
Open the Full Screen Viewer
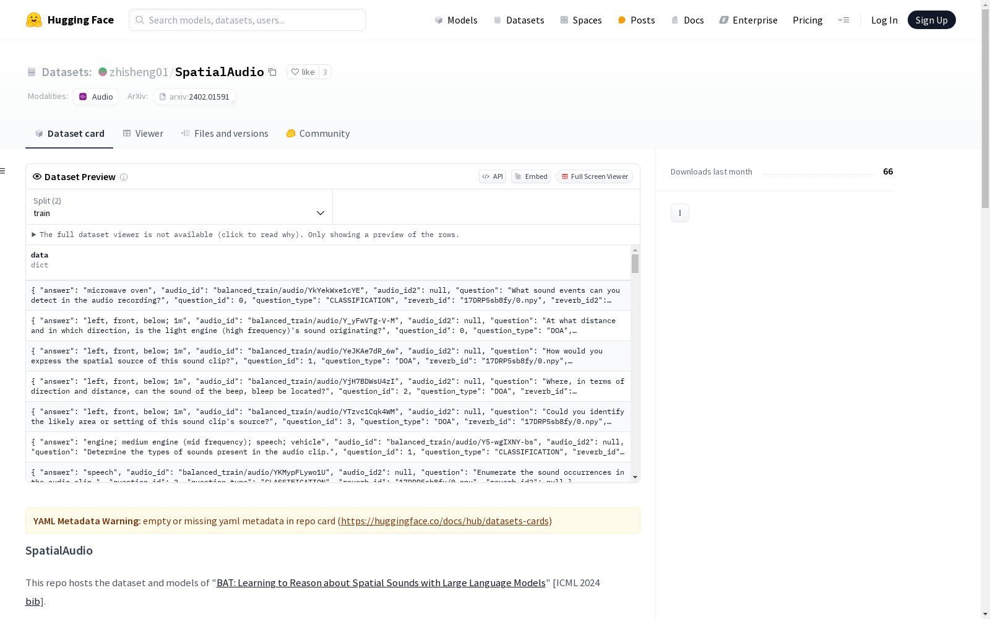(x=595, y=176)
